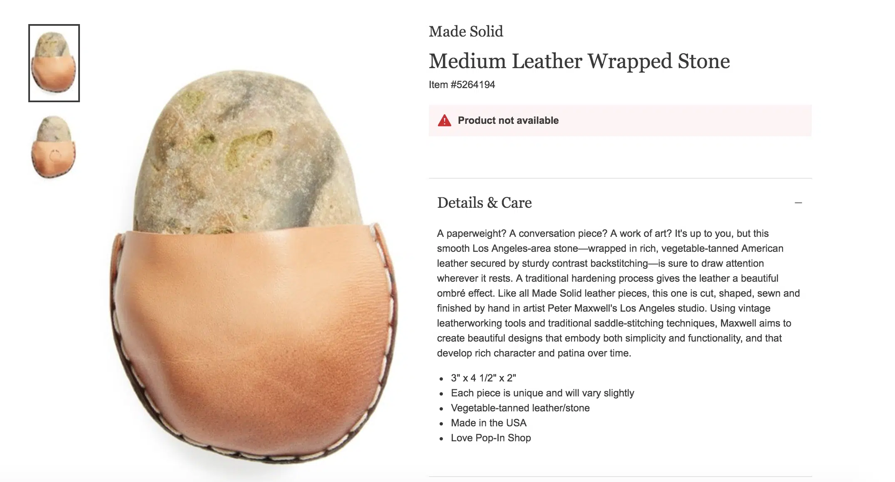
Task: Click the Item #5264194 number
Action: [462, 85]
